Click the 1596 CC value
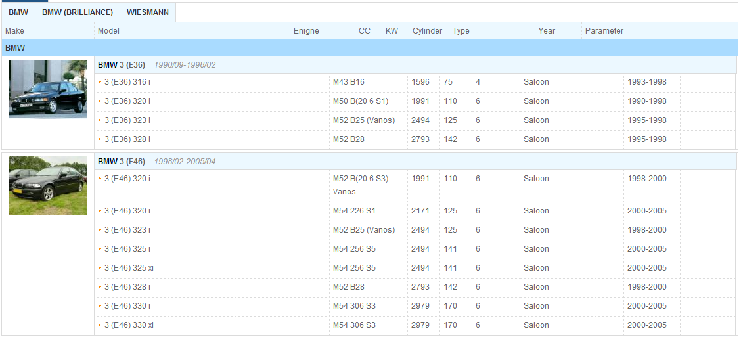 (420, 82)
